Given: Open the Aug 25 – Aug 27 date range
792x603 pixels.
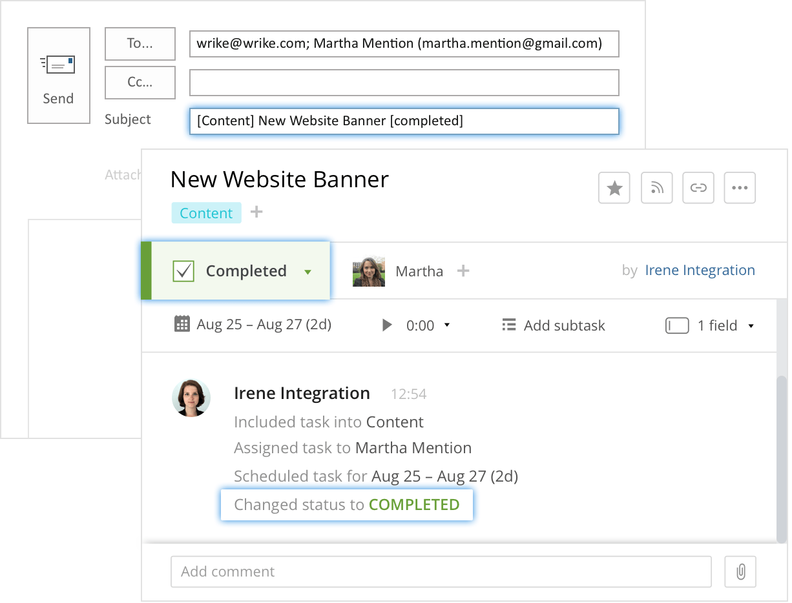Looking at the screenshot, I should (264, 324).
